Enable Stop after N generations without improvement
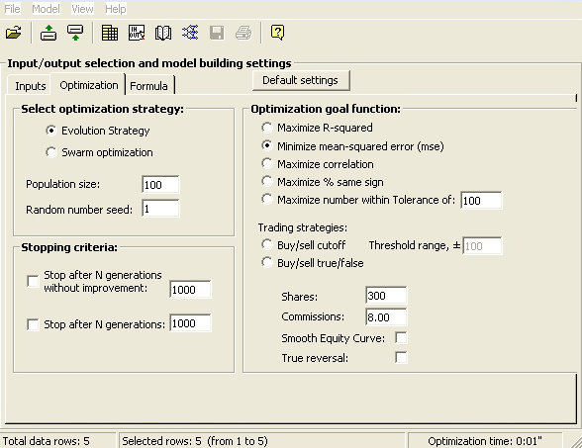Screen dimensions: 582x448 [x=33, y=281]
